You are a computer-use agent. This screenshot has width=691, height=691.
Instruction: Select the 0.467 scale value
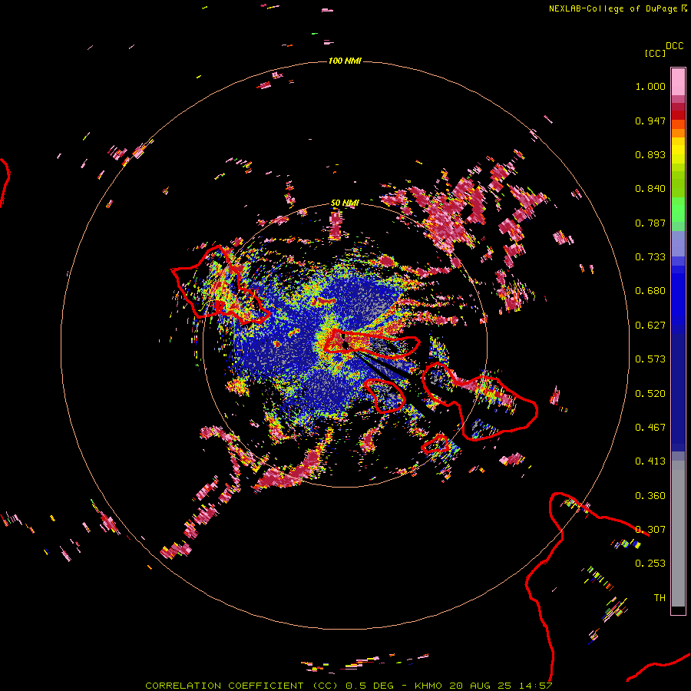click(650, 428)
